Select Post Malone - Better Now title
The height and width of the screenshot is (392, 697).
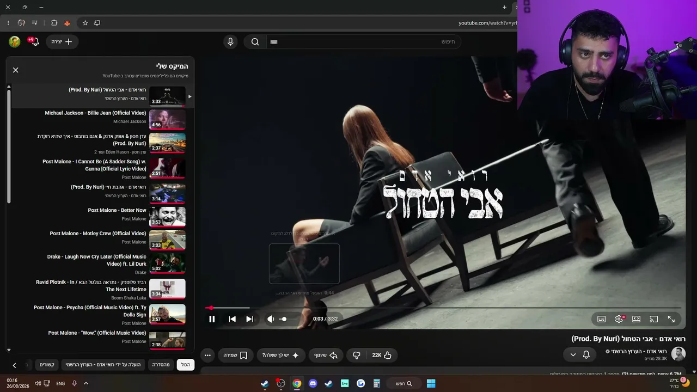pyautogui.click(x=117, y=210)
